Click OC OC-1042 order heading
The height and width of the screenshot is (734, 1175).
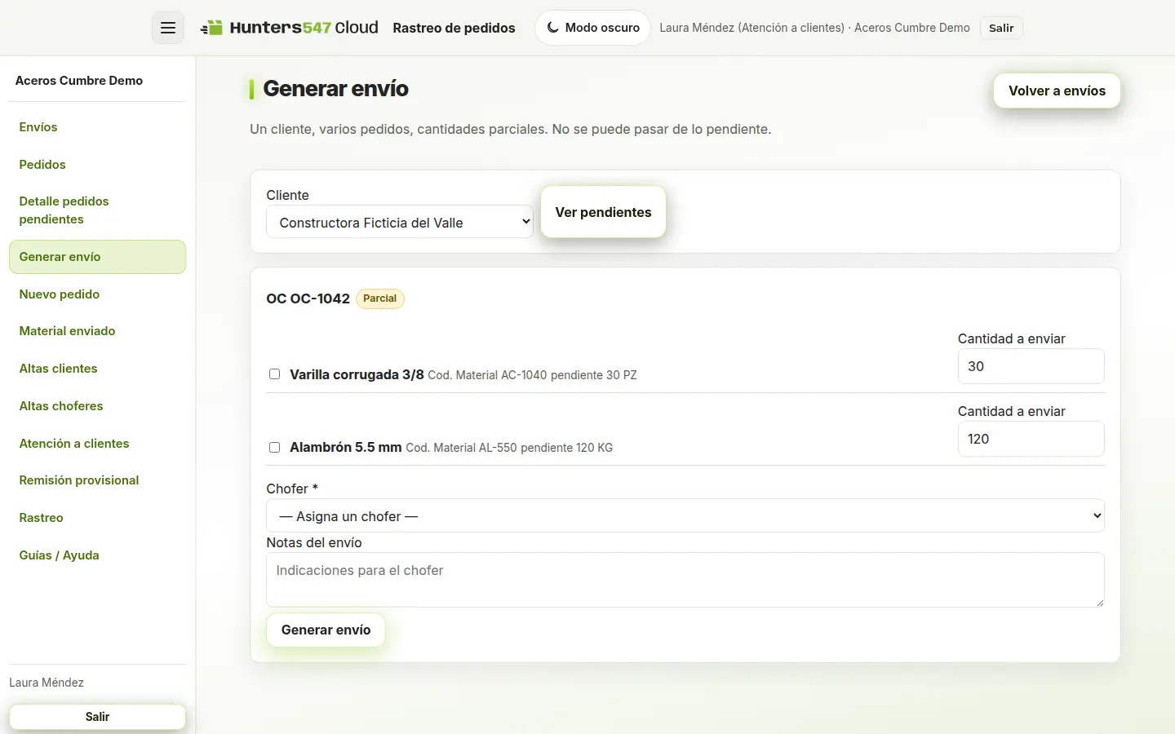(308, 298)
